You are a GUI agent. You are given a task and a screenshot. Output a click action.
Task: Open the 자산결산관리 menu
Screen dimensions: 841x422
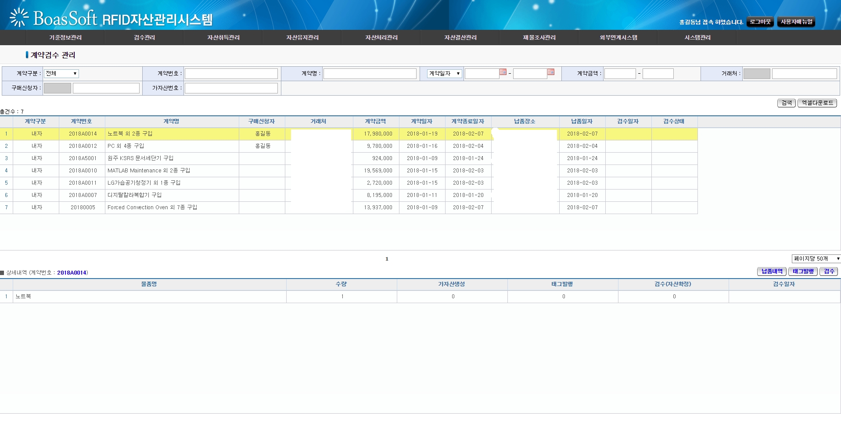tap(460, 37)
